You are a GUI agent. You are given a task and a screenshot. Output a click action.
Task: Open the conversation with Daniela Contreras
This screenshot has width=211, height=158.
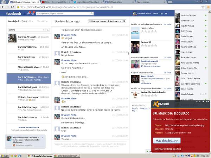(29, 119)
